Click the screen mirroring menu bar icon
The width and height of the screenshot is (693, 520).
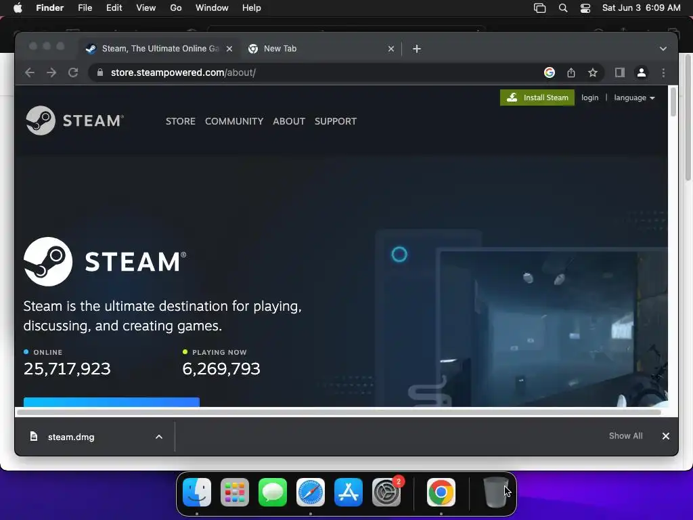(x=539, y=8)
